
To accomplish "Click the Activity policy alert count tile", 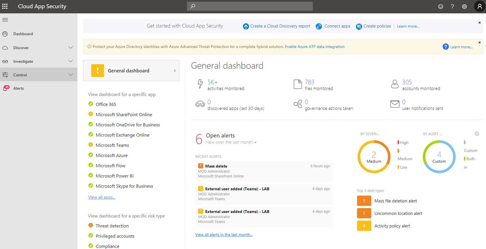I will click(x=364, y=226).
